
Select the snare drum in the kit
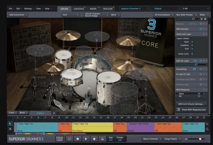71,77
